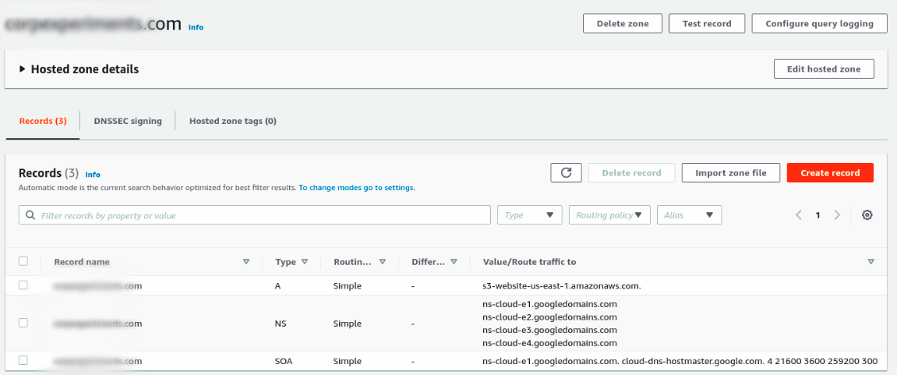Click the greyed-out Delete record button

click(631, 173)
